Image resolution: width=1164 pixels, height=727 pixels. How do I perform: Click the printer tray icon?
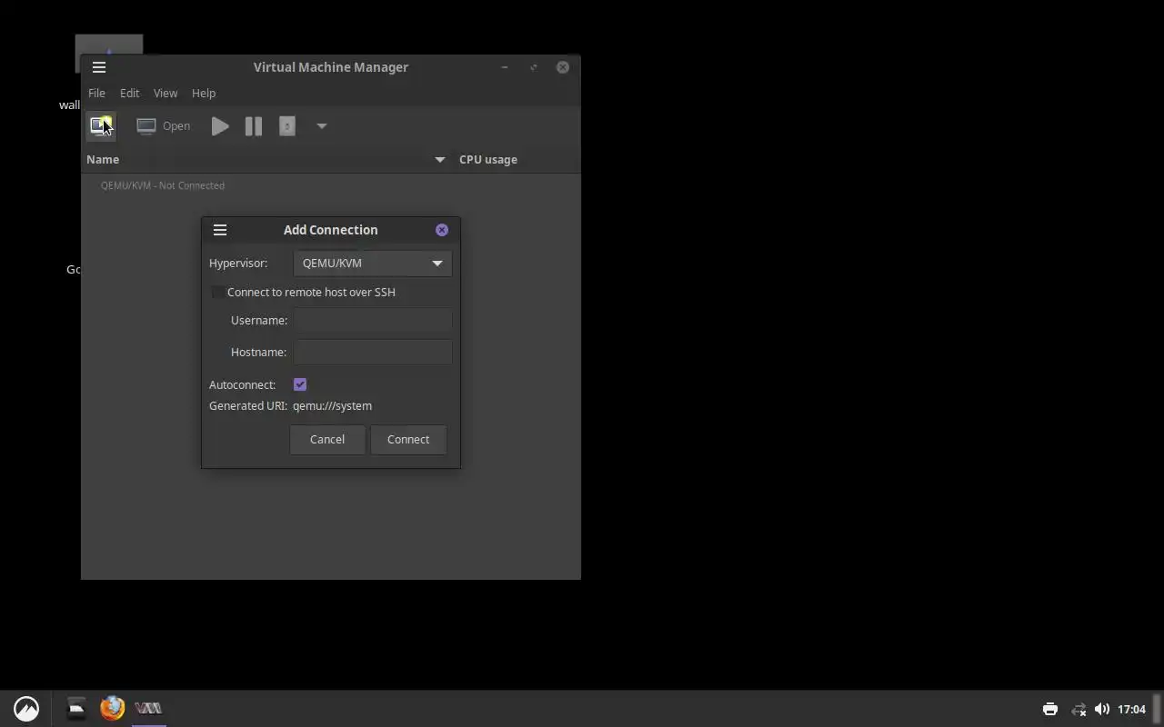pos(1050,710)
